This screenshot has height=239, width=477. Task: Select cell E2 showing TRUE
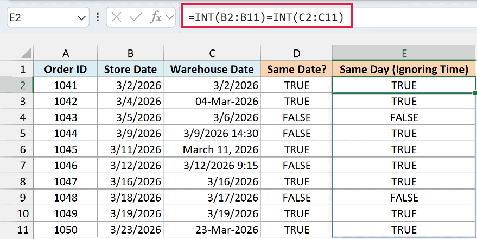404,85
